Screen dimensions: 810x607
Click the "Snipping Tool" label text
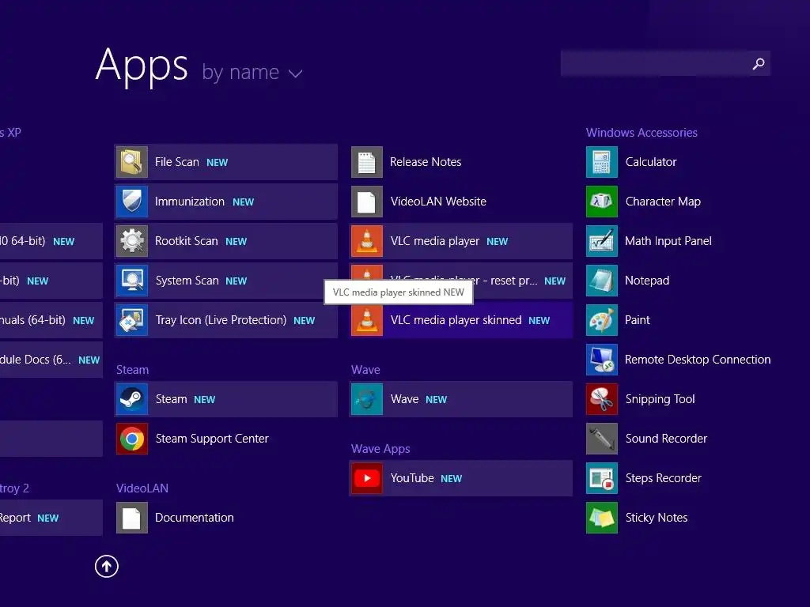[x=660, y=399]
